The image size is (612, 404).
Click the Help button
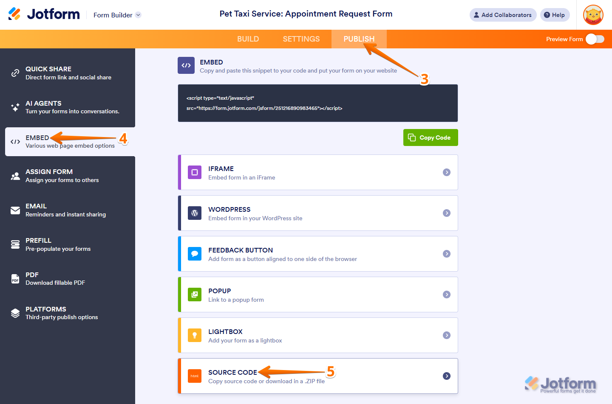555,15
